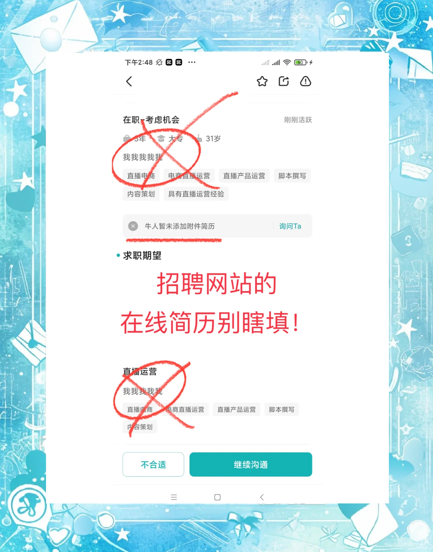This screenshot has height=552, width=433.
Task: Tap the 内容策划 tag in the upper section
Action: (141, 194)
